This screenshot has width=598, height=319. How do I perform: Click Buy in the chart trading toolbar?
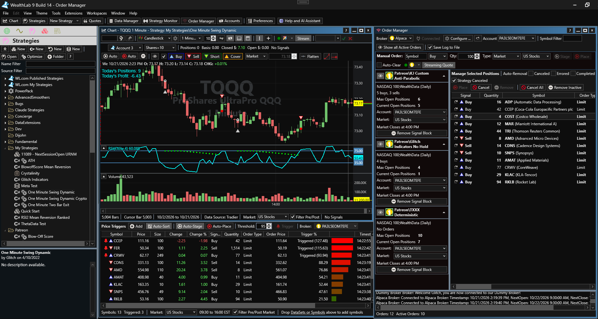pos(176,57)
